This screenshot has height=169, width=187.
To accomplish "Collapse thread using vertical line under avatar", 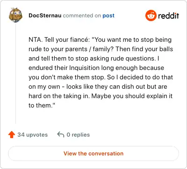I will point(15,73).
